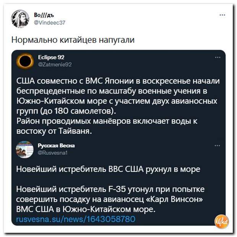
Task: Click the F-35 «Карл Винсон» paragraph
Action: pos(111,199)
